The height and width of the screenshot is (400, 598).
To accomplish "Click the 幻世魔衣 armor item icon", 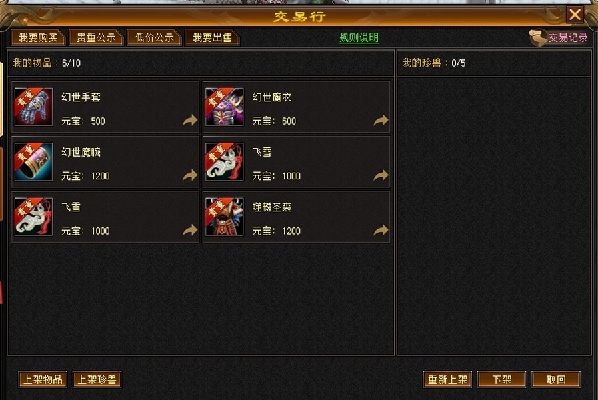I will (224, 107).
